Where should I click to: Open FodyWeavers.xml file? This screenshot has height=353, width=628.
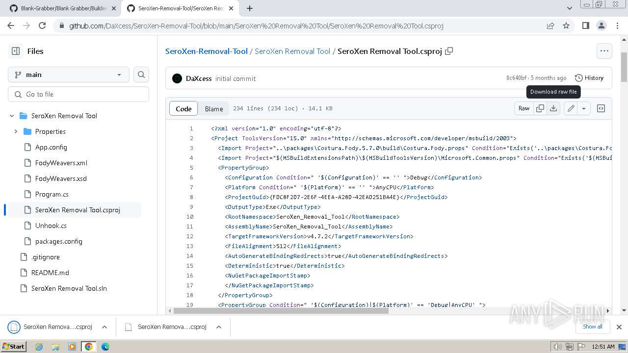click(x=61, y=163)
